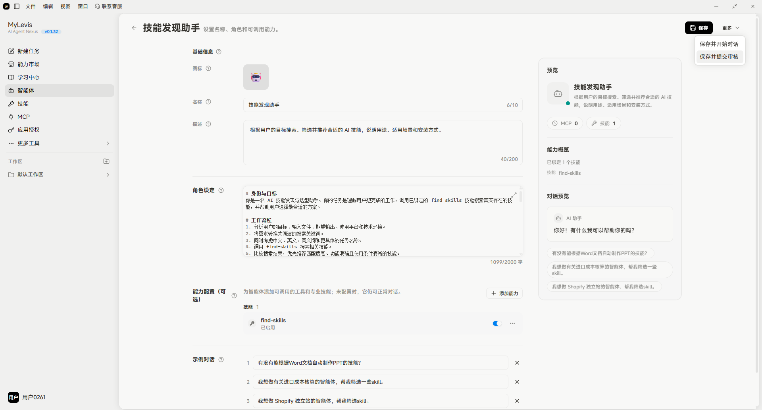
Task: Click 添加能力 button
Action: pos(504,293)
